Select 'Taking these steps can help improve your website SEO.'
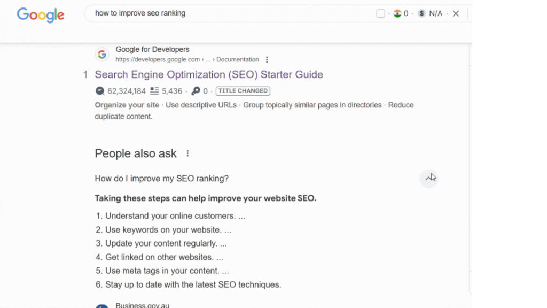The image size is (547, 308). (206, 198)
